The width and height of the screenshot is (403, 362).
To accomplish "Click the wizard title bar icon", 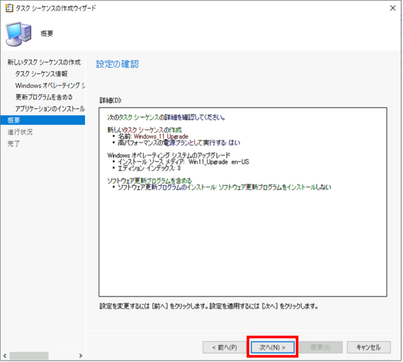I will pyautogui.click(x=9, y=8).
